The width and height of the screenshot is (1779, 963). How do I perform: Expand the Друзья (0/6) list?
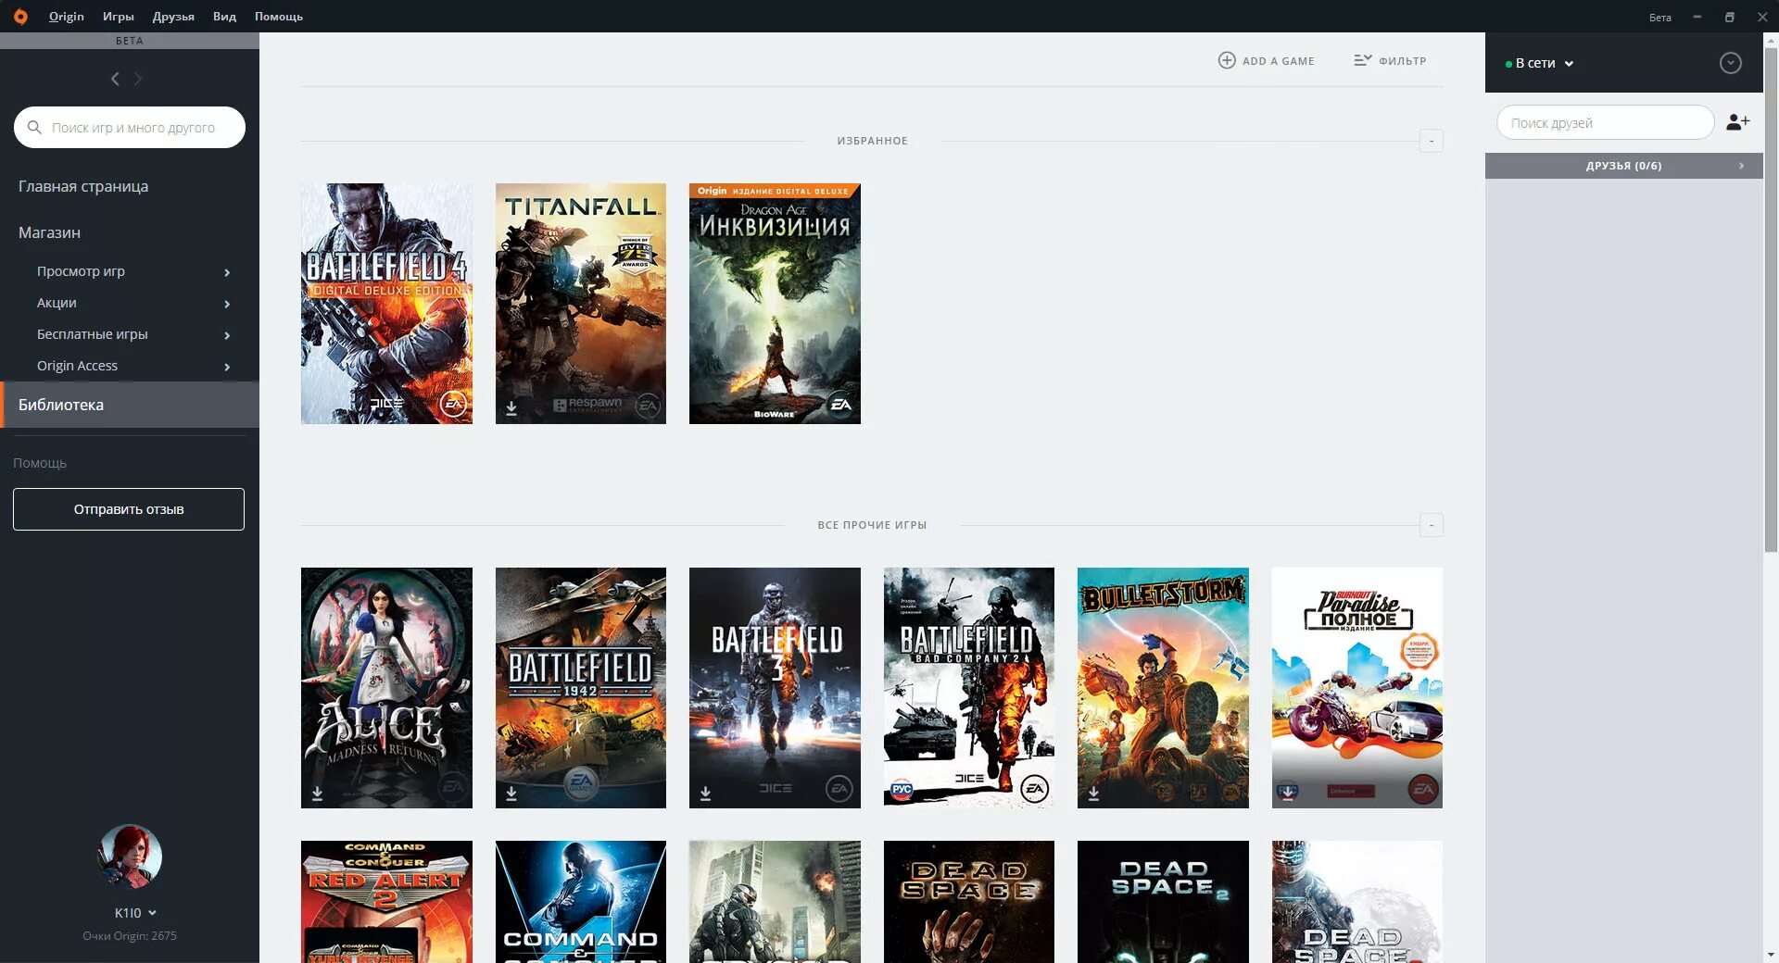point(1623,166)
